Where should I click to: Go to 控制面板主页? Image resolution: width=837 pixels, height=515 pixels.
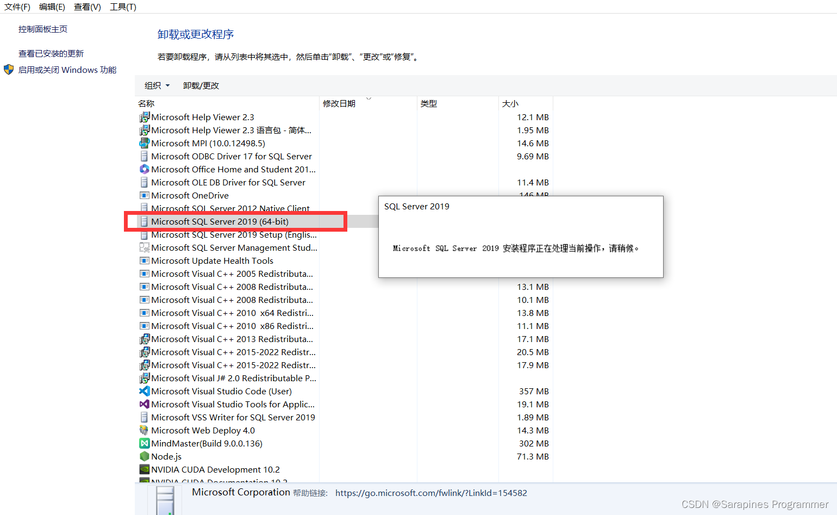[43, 29]
